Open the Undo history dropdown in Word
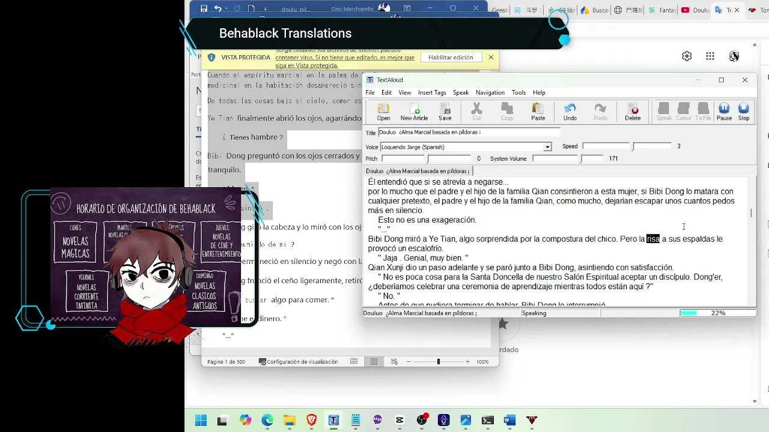769x432 pixels. tap(227, 8)
